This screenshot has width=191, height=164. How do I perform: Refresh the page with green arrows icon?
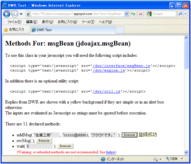[133, 14]
